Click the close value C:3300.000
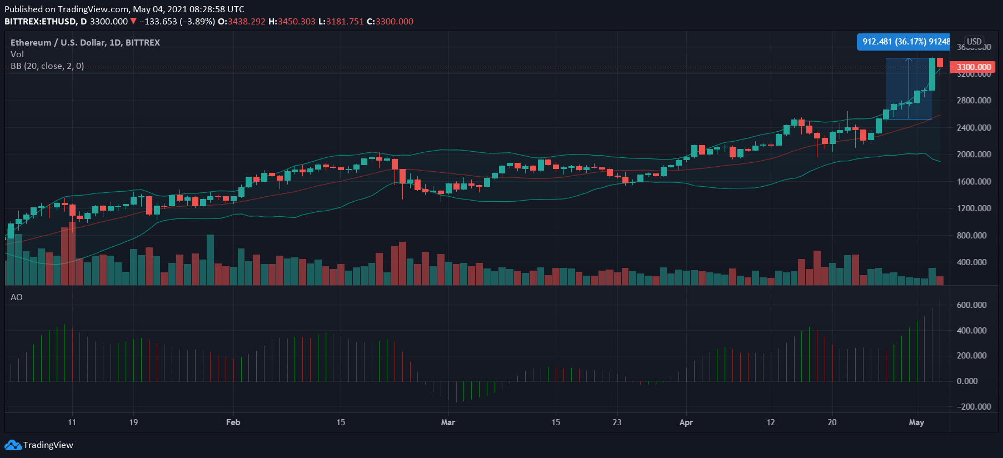Screen dimensions: 1003x458 click(390, 22)
